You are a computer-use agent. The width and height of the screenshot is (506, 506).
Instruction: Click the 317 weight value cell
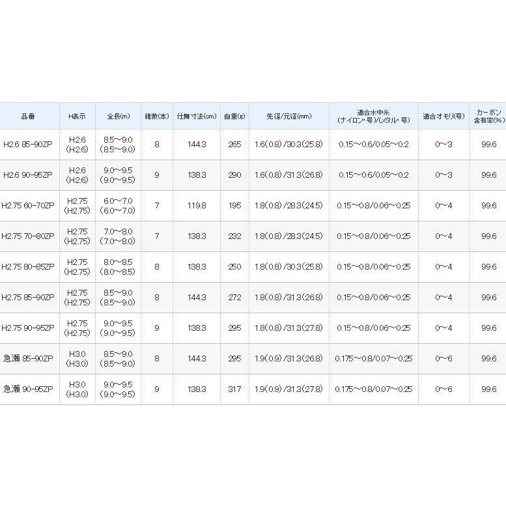click(x=234, y=389)
